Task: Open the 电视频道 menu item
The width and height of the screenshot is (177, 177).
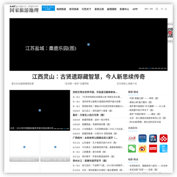Action: pyautogui.click(x=61, y=9)
